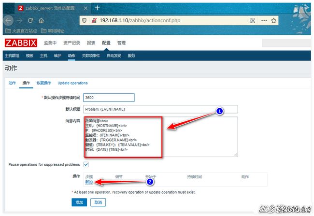Go to 服务 submenu

click(131, 56)
